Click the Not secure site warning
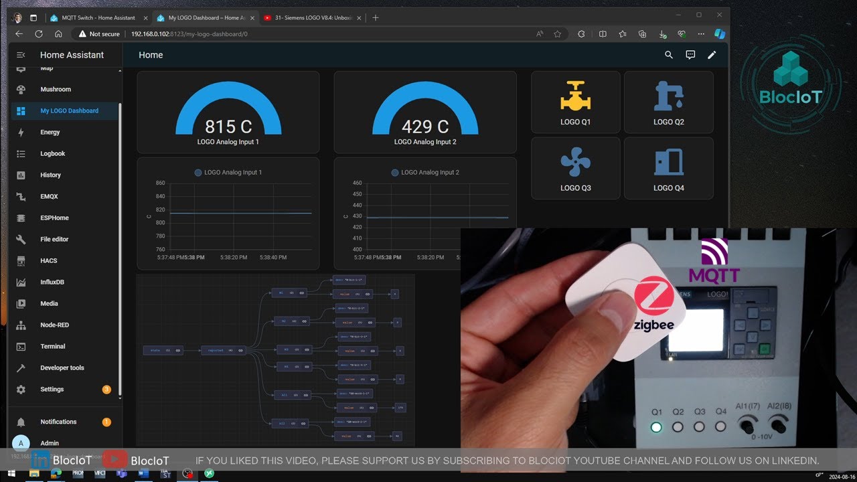Image resolution: width=857 pixels, height=482 pixels. click(x=99, y=33)
